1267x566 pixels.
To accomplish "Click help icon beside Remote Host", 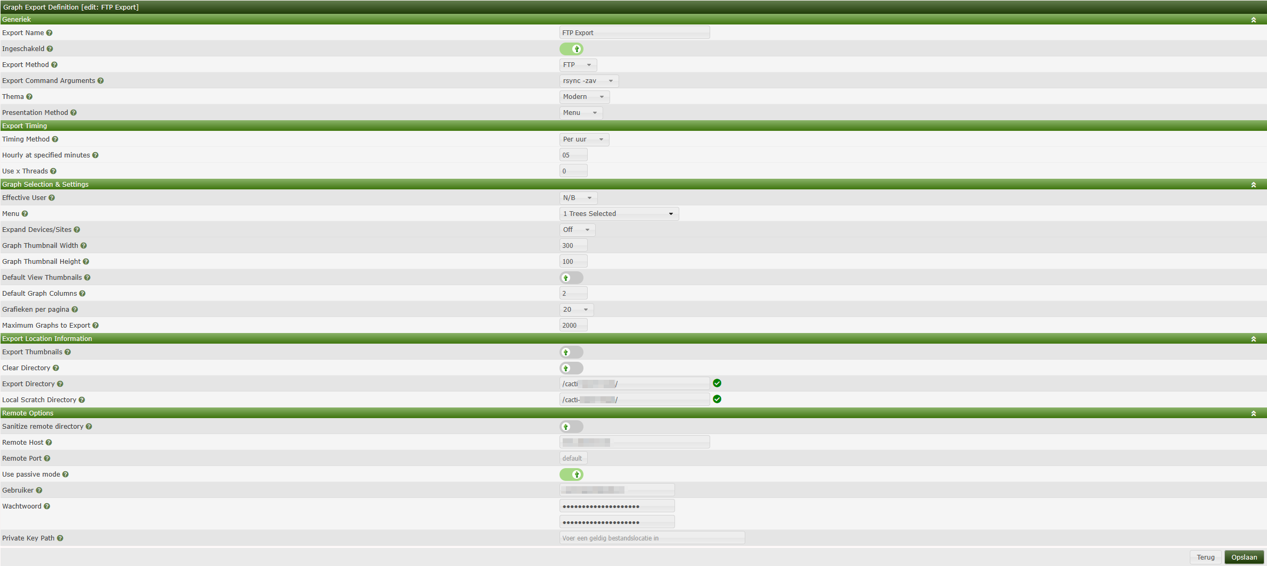I will [x=48, y=443].
